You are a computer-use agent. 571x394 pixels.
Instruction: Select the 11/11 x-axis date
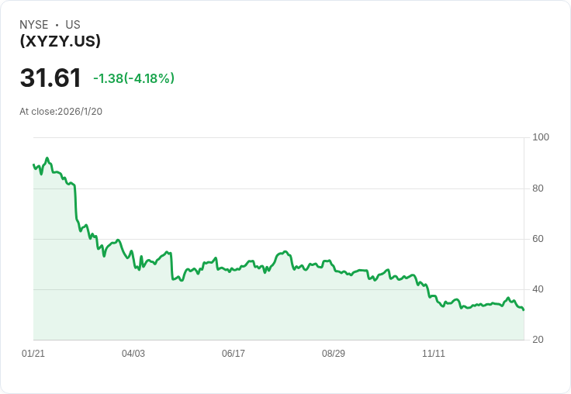[434, 353]
